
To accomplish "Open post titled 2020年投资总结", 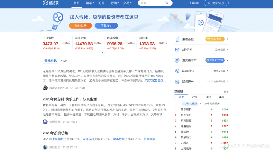I will click(x=55, y=133).
